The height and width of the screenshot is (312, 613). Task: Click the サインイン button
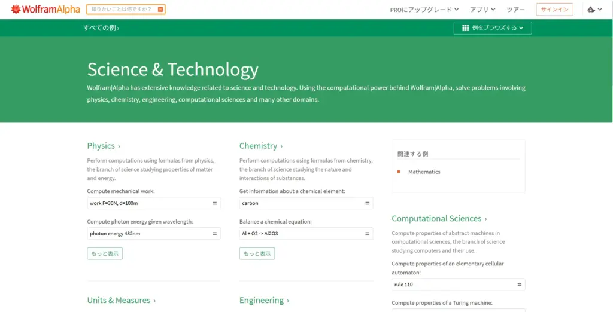coord(554,10)
